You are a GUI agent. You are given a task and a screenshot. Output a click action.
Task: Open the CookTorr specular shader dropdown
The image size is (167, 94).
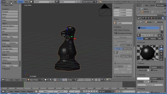[157, 79]
